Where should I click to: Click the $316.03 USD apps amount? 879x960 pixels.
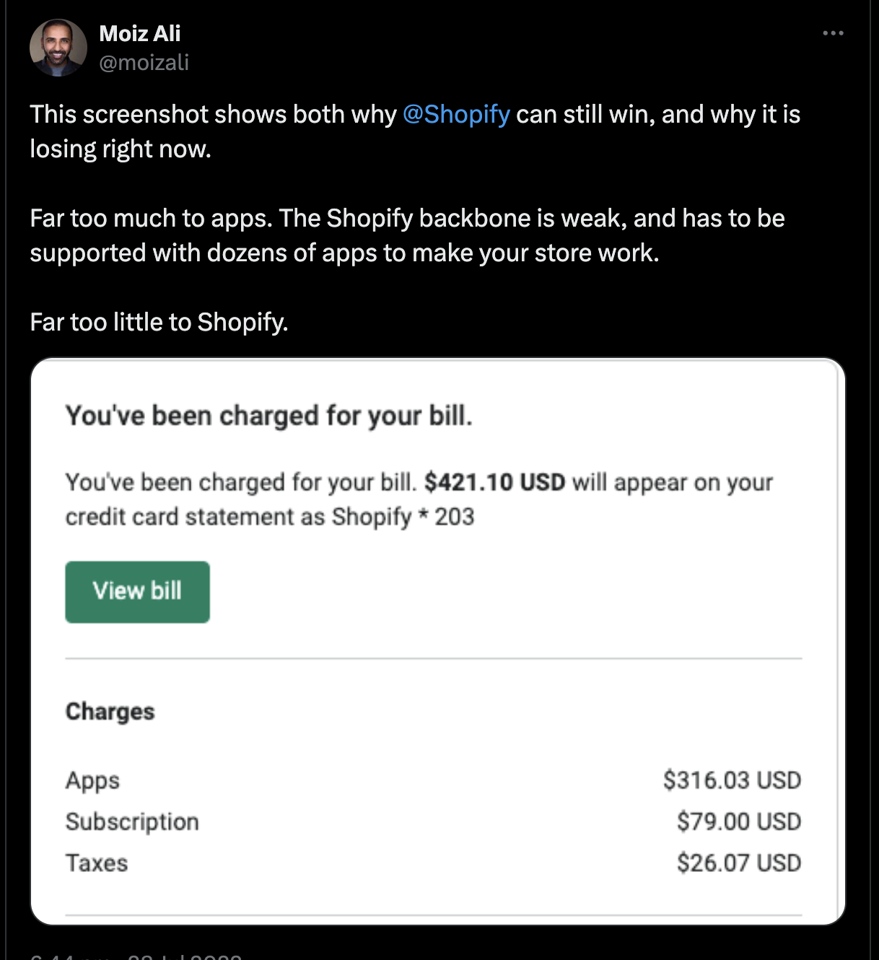(x=732, y=780)
